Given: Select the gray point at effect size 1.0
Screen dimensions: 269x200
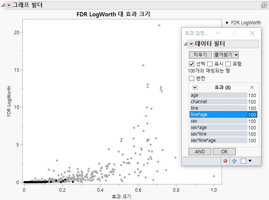Looking at the screenshot, I should coord(214,176).
